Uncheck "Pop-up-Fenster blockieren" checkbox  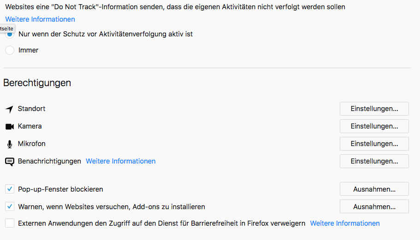[x=10, y=189]
